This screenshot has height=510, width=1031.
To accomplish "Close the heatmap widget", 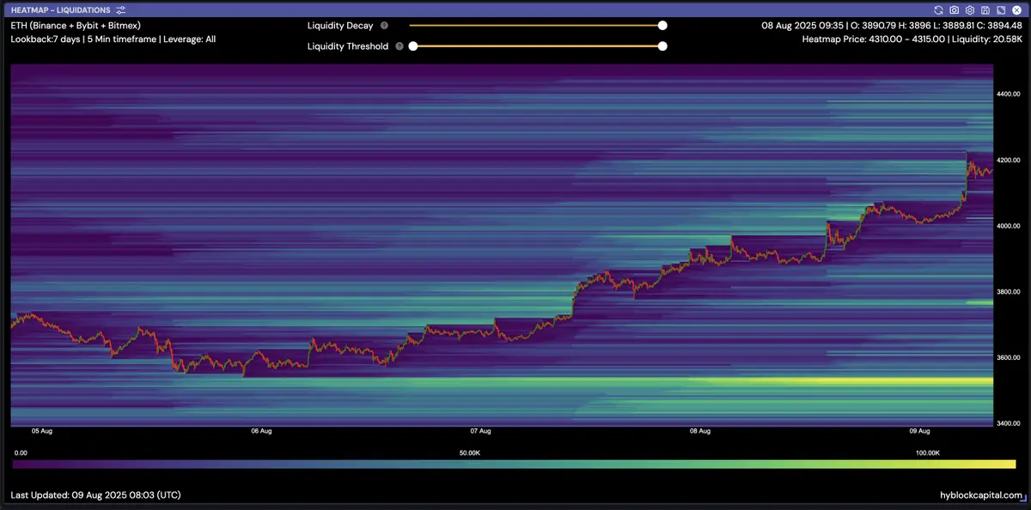I will [x=1015, y=9].
